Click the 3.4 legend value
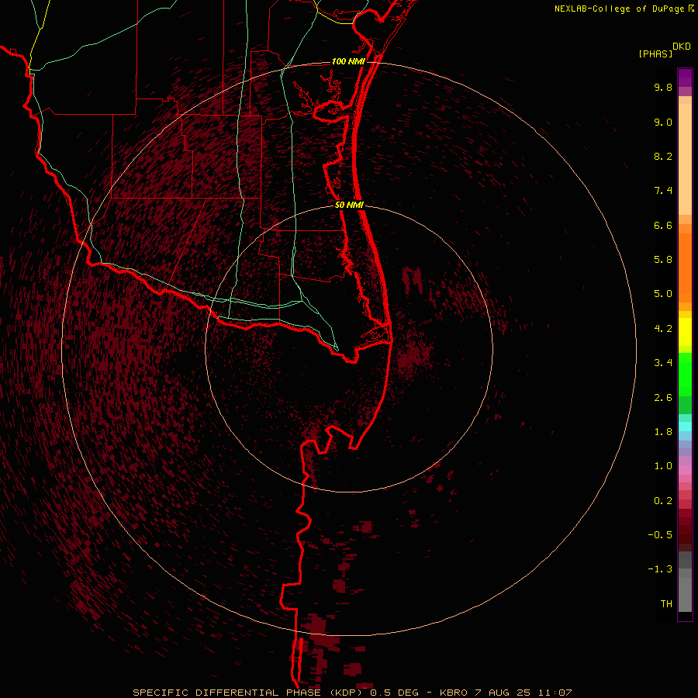The height and width of the screenshot is (698, 698). point(663,363)
